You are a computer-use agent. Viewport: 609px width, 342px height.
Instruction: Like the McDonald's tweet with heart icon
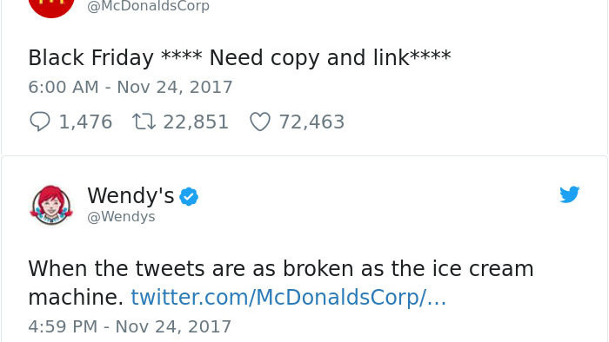click(x=260, y=122)
